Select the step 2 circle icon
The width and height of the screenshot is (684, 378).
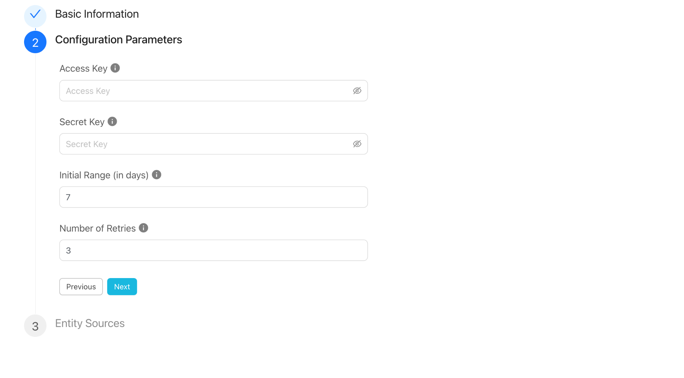pos(35,42)
